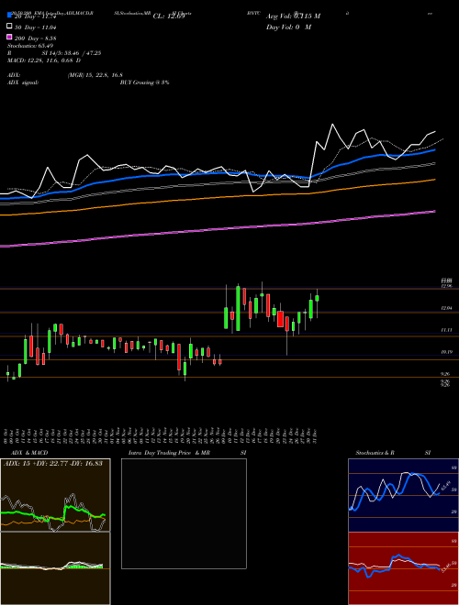
Task: Open the MACD histogram panel below ADX
Action: [55, 568]
